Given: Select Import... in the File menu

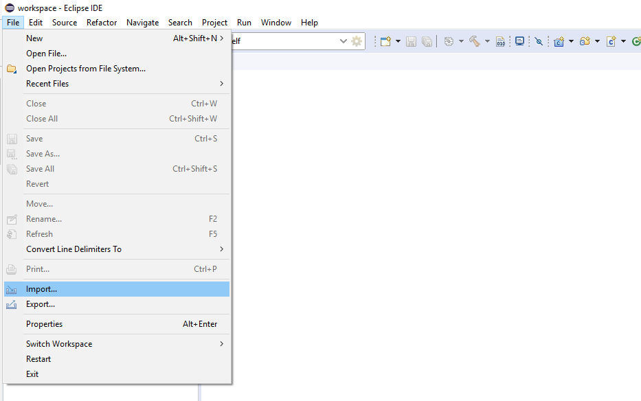Looking at the screenshot, I should coord(117,289).
